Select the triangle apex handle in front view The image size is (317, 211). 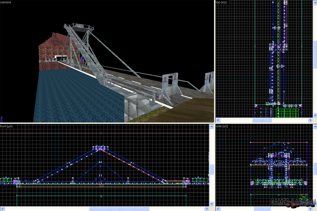point(100,149)
